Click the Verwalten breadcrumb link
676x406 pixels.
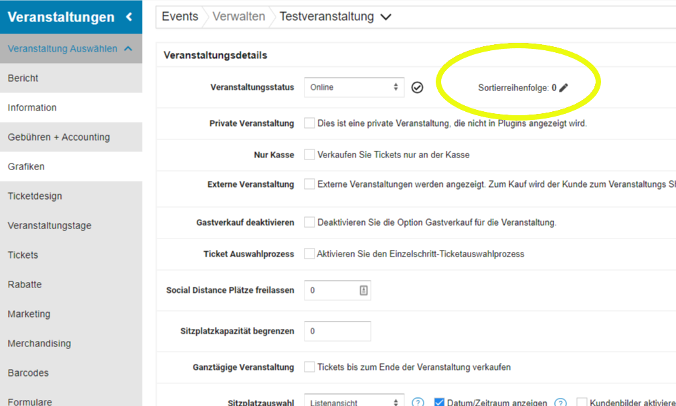point(238,17)
